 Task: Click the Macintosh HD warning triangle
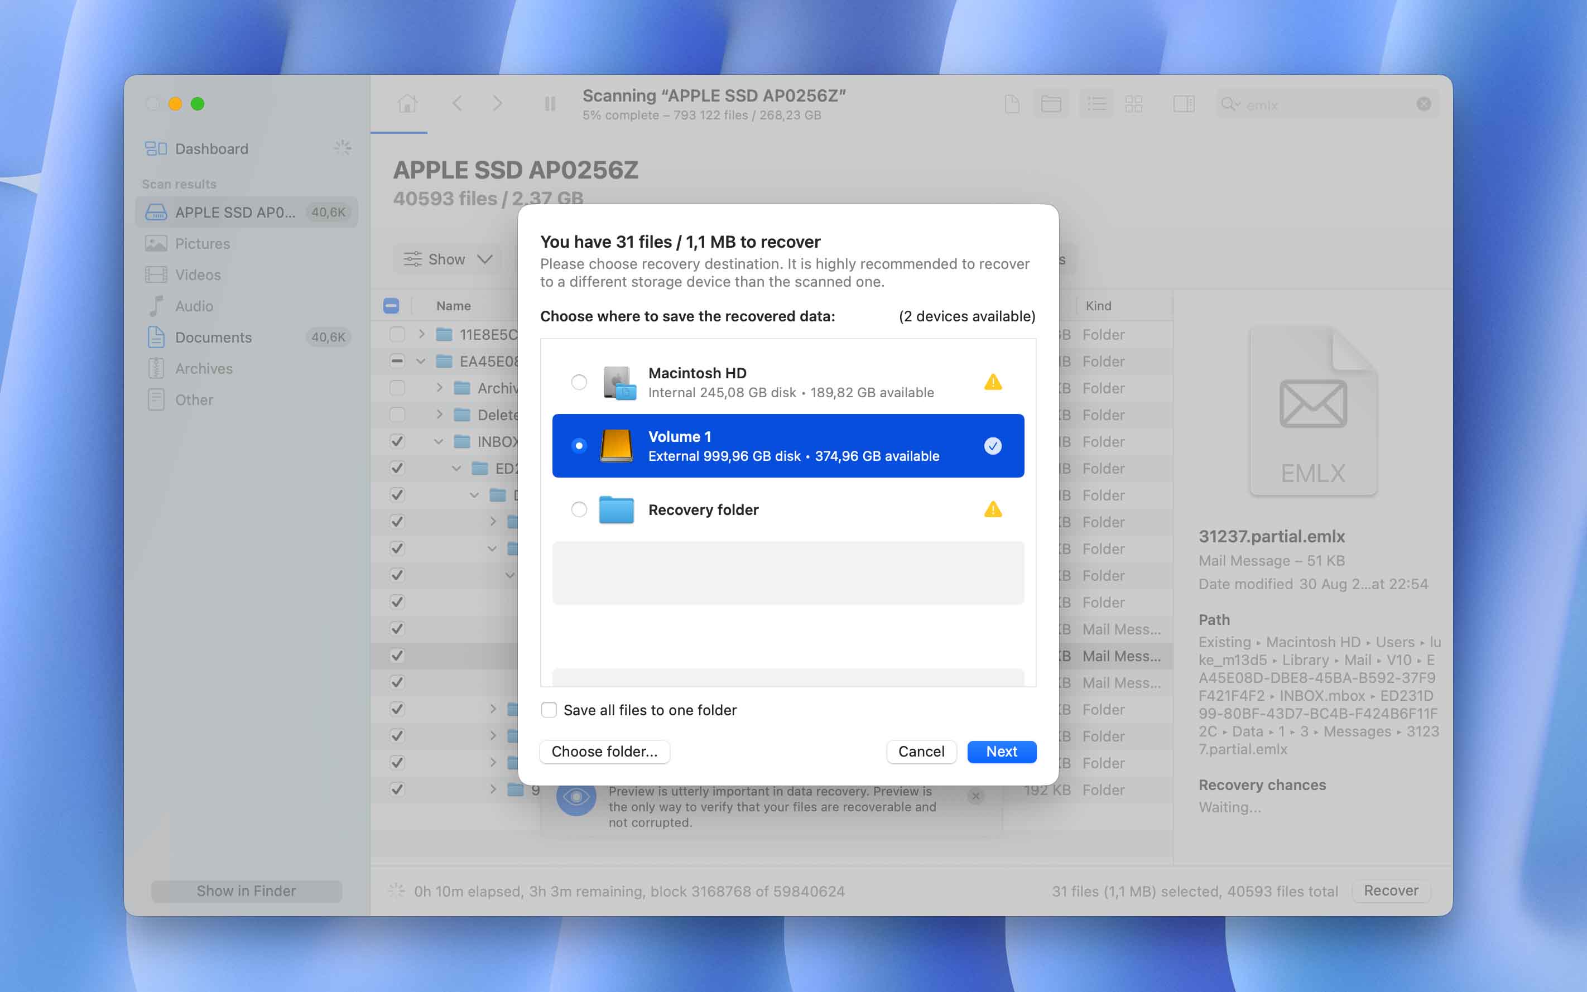pyautogui.click(x=993, y=382)
